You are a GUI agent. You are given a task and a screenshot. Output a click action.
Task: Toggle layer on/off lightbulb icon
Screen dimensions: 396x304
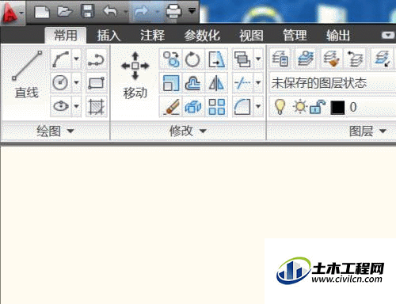point(280,107)
